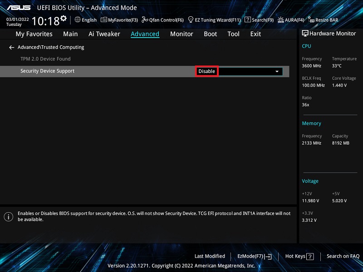Click the English language label
Image resolution: width=363 pixels, height=272 pixels.
tap(89, 20)
